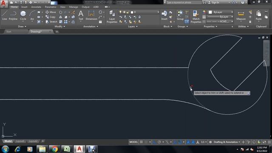Toggle polar tracking in status bar

coord(159,142)
